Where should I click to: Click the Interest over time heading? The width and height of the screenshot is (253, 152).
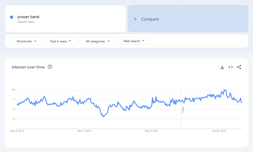pyautogui.click(x=28, y=67)
